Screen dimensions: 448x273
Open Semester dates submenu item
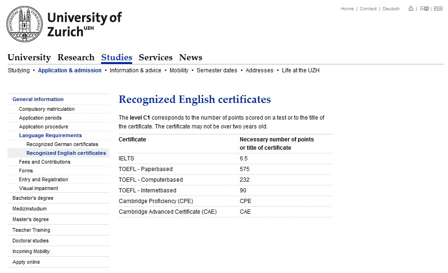[217, 70]
